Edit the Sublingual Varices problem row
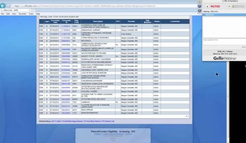 [x=41, y=30]
